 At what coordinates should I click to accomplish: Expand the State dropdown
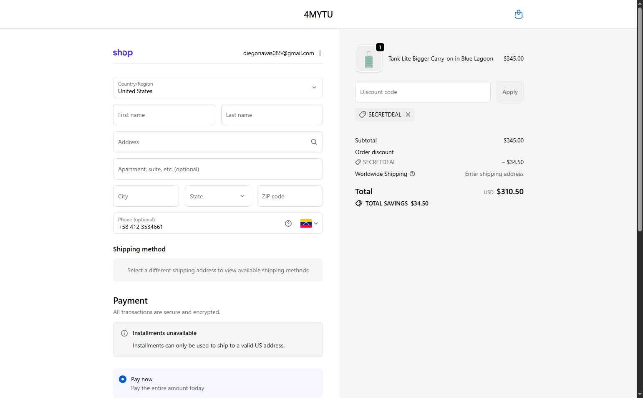click(218, 196)
